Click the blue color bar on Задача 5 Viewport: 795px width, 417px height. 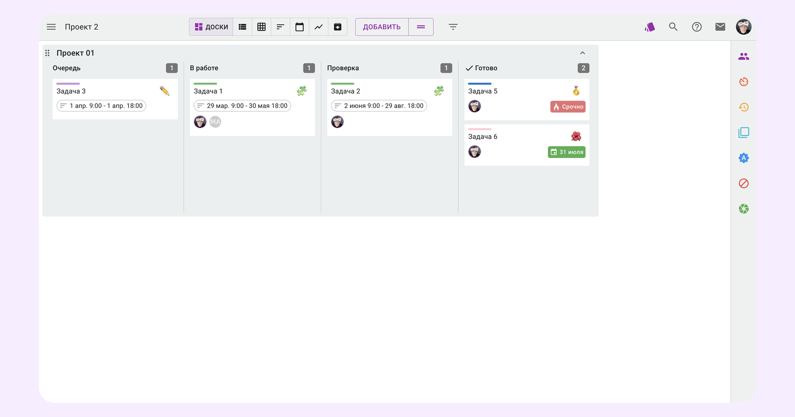pos(479,84)
